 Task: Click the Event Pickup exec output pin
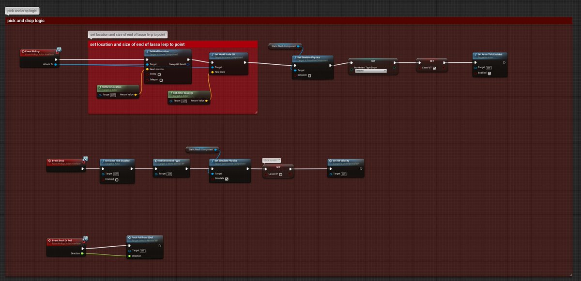[56, 60]
